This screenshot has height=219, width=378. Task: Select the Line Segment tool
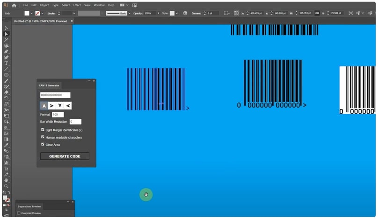point(6,69)
